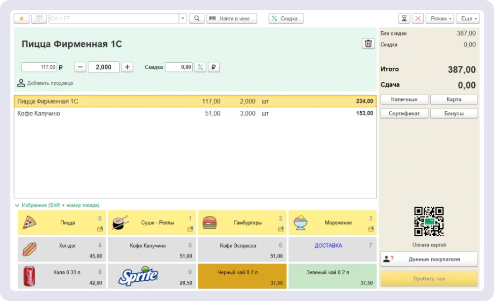Viewport: 494px width, 301px height.
Task: Click the favorites star icon in toolbar
Action: 21,18
